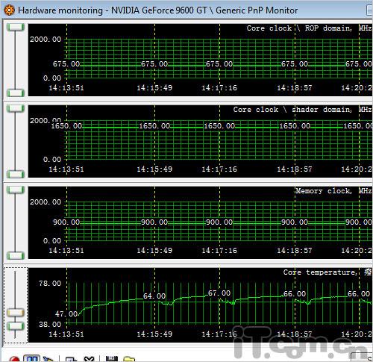Click 675.00 value at 14:18:57 in ROP graph
This screenshot has height=362, width=373.
[295, 64]
